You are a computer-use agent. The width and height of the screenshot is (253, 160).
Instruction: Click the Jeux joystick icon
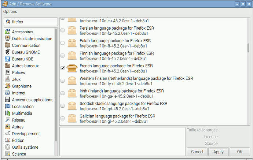click(7, 79)
